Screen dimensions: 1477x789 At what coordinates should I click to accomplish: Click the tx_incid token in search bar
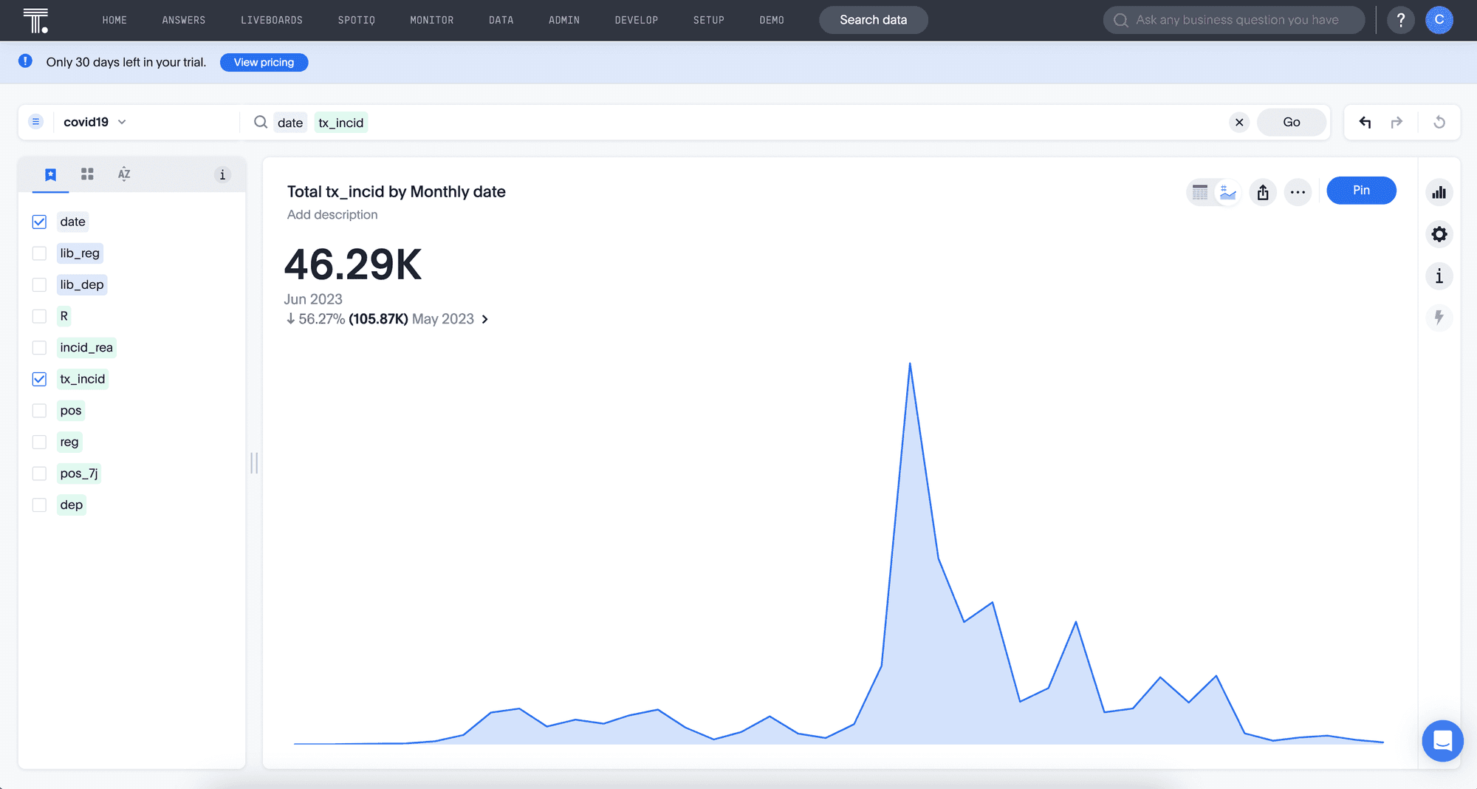coord(341,123)
